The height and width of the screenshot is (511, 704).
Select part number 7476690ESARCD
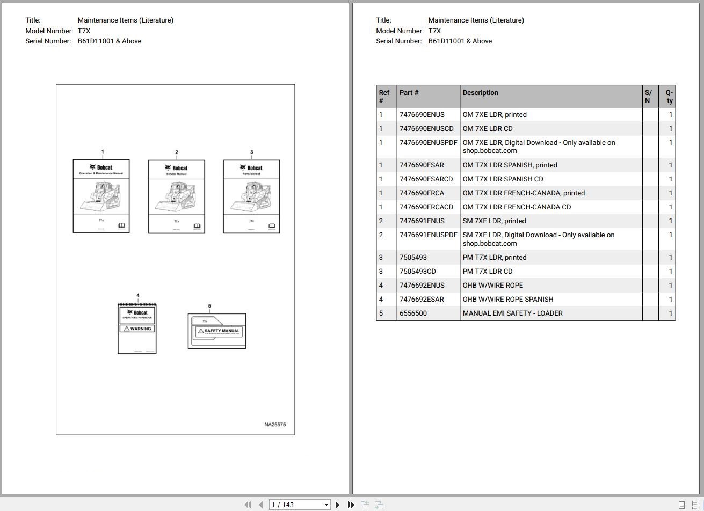pos(426,179)
